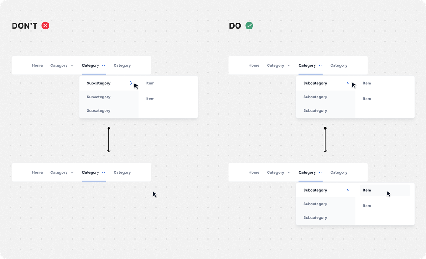Image resolution: width=426 pixels, height=259 pixels.
Task: Click blue right chevron in DON'T section's Subcategory row
Action: 131,83
